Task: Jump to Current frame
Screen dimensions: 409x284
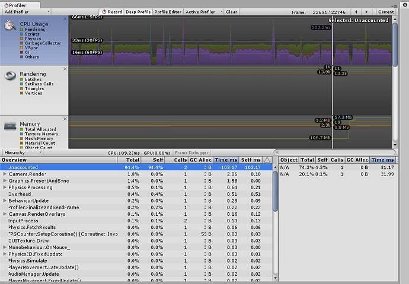Action: click(x=386, y=12)
